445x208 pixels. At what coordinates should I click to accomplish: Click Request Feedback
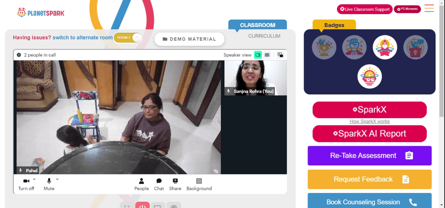point(369,180)
